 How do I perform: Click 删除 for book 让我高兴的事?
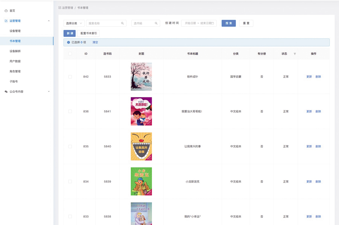coord(318,146)
